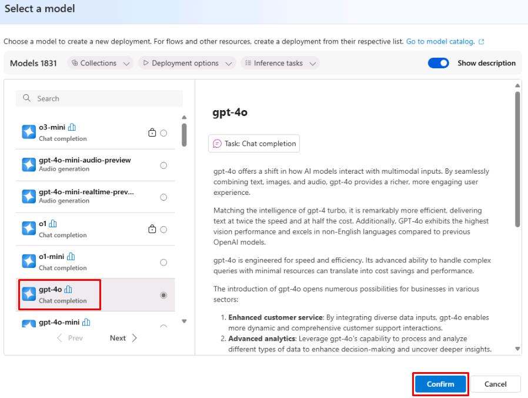The width and height of the screenshot is (528, 398).
Task: Click the benchmark chart icon next to gpt-4o
Action: pyautogui.click(x=68, y=289)
